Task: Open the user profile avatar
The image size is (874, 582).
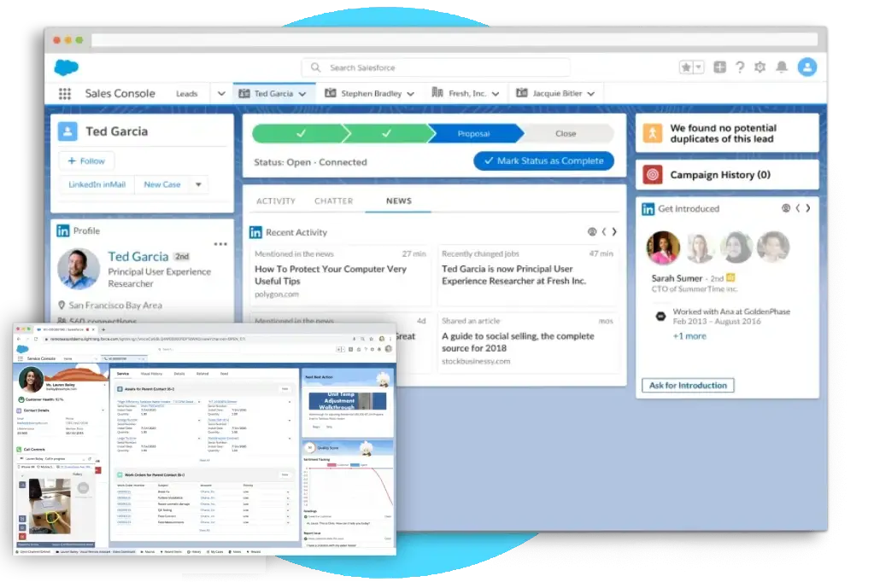Action: 807,67
